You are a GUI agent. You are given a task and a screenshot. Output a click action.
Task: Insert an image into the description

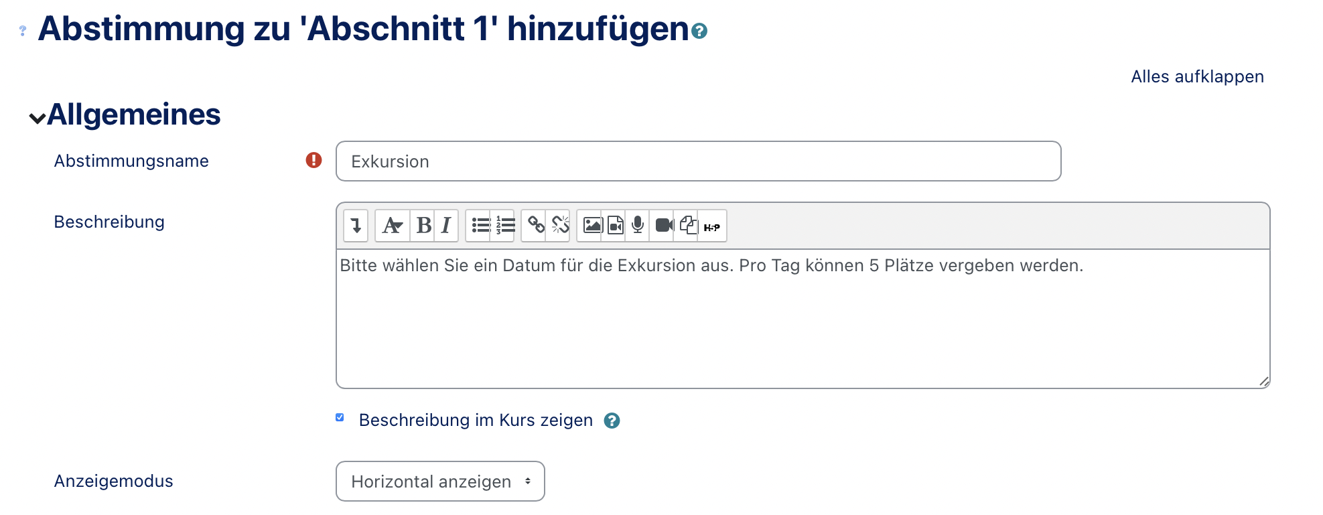(x=591, y=226)
